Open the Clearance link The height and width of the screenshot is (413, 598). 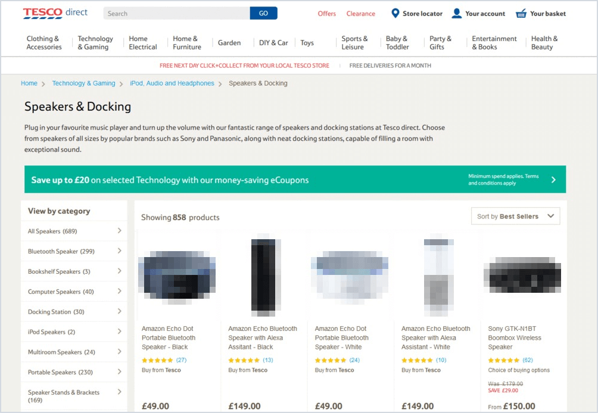pyautogui.click(x=360, y=14)
